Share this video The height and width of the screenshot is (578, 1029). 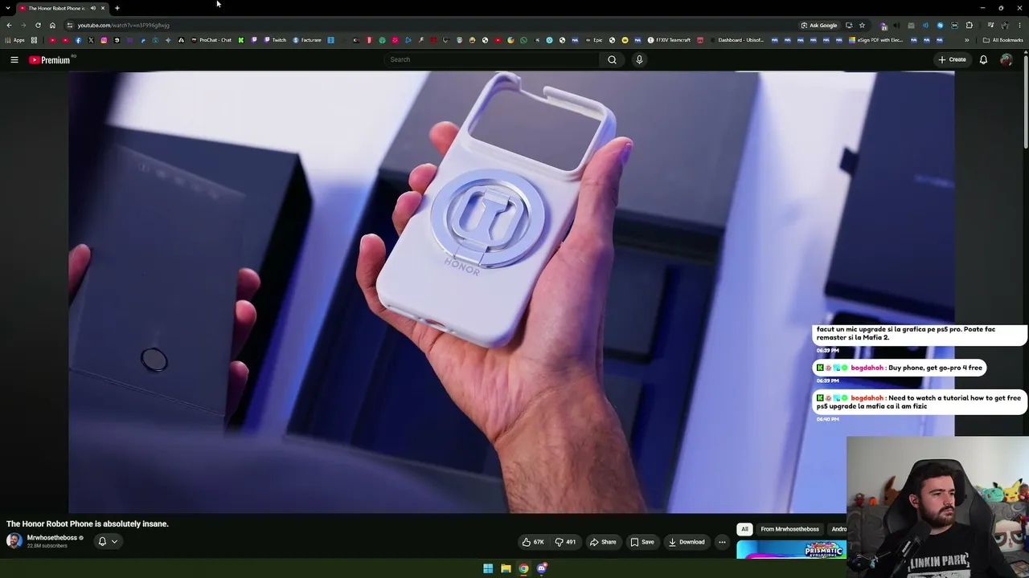[603, 542]
